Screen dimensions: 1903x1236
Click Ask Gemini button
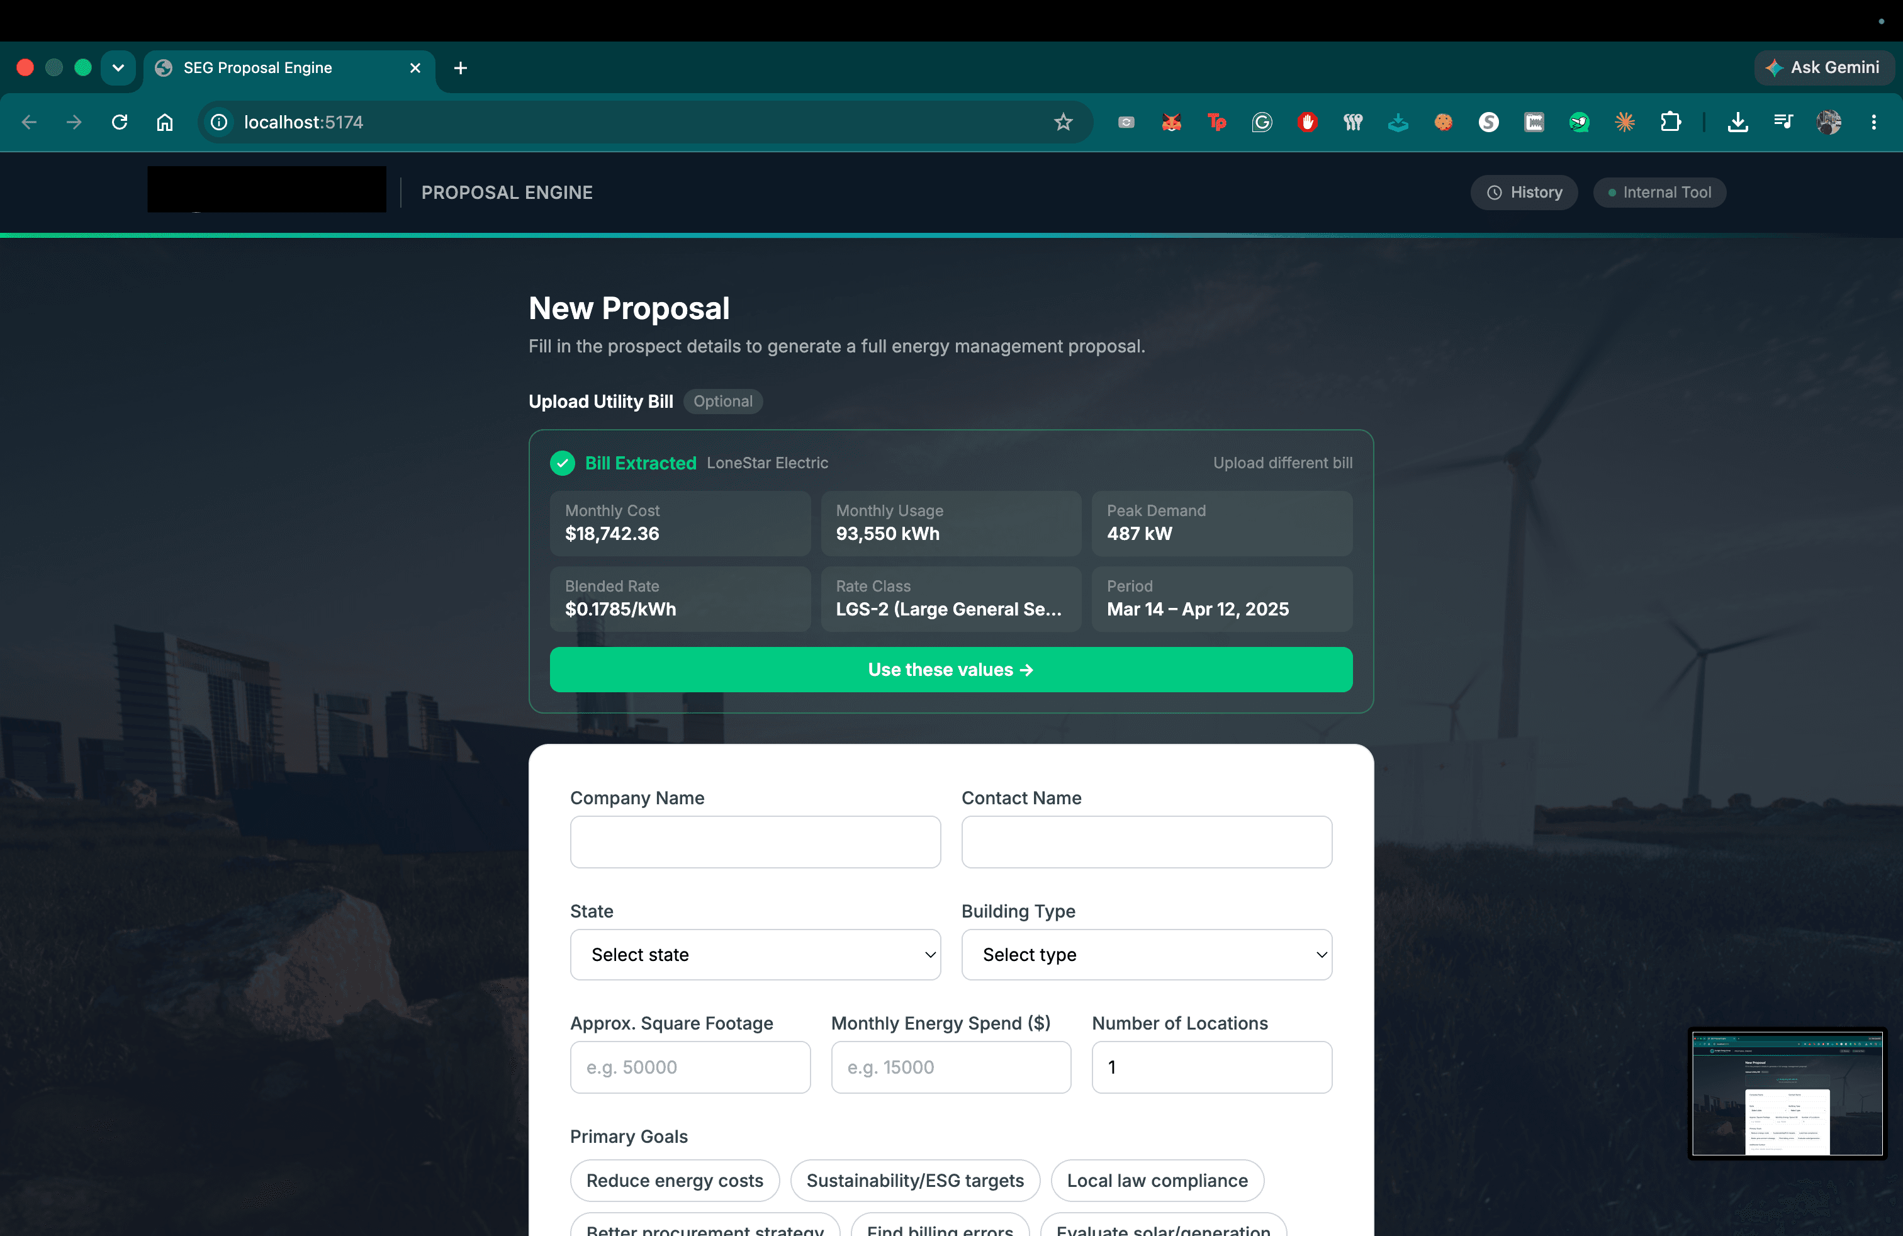(1824, 68)
